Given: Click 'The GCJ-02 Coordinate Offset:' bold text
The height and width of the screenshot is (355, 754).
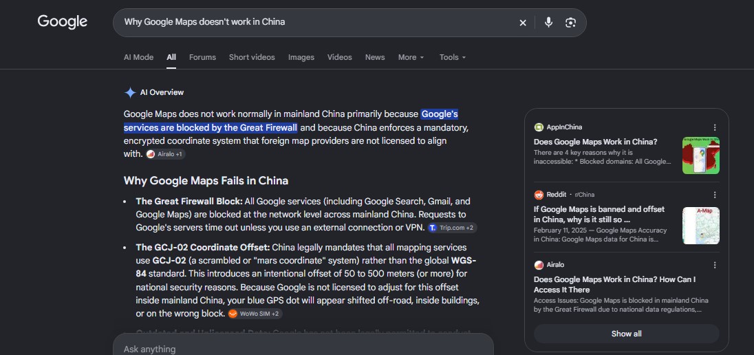Looking at the screenshot, I should point(202,247).
